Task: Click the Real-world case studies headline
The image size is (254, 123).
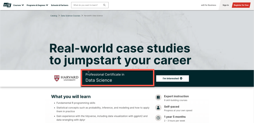Action: tap(120, 54)
